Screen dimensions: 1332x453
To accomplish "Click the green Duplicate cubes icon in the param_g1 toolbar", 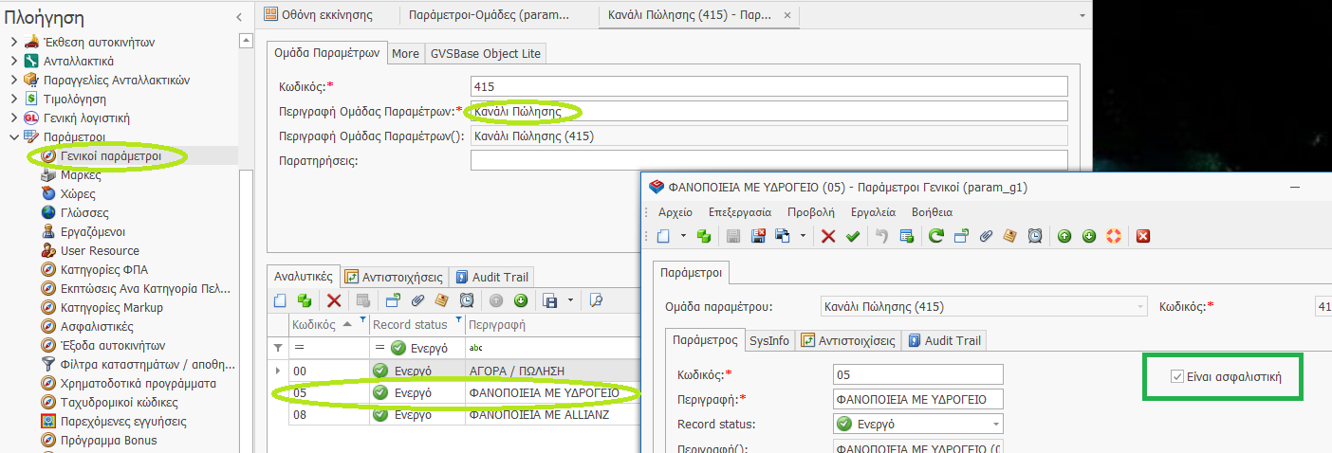I will tap(704, 236).
